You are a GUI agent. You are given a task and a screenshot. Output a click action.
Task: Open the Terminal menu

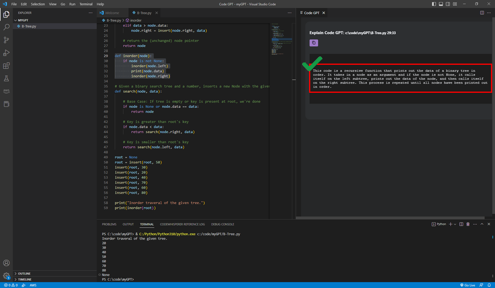point(86,4)
